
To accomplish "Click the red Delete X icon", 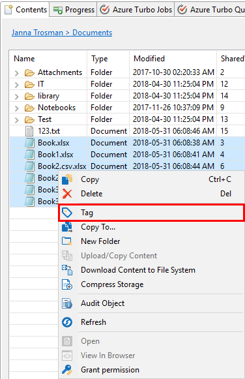I will coord(67,194).
